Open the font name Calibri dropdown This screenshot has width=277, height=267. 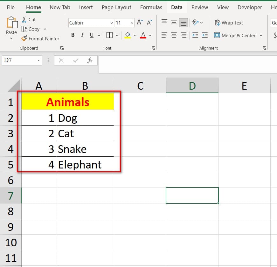tap(112, 23)
